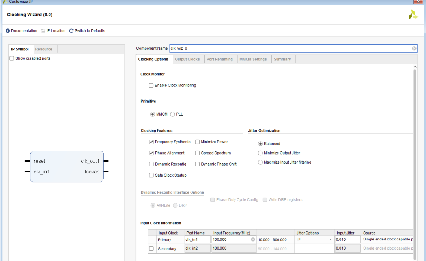Click the clk_in1 port label on IP symbol

41,172
